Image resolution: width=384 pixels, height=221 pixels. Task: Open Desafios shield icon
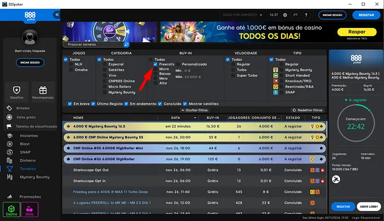coord(16,90)
